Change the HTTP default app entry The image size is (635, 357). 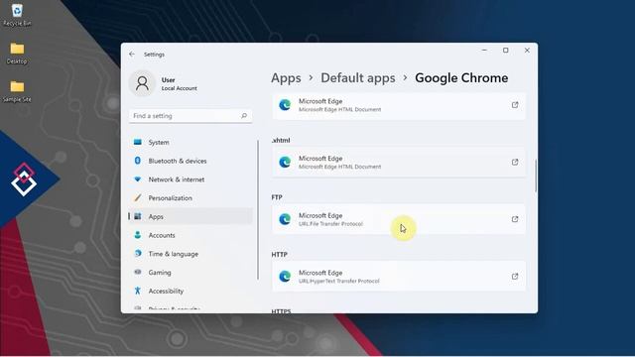pos(399,277)
